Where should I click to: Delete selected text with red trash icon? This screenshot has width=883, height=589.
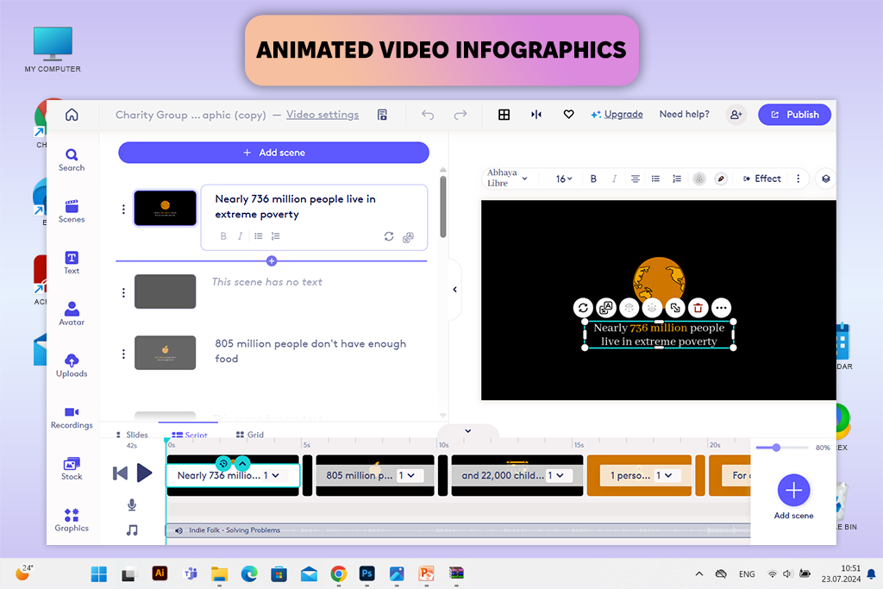pos(698,307)
